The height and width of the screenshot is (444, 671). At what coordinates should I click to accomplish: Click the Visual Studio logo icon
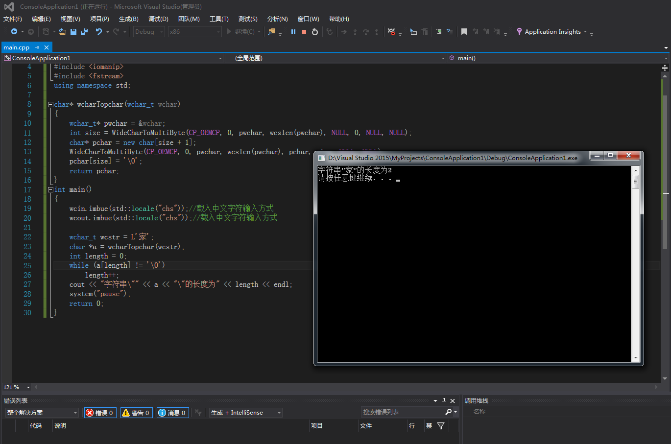click(9, 7)
